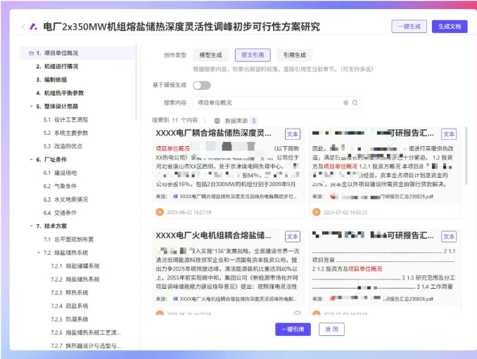This screenshot has width=477, height=359.
Task: Click the purple app logo icon
Action: (33, 27)
